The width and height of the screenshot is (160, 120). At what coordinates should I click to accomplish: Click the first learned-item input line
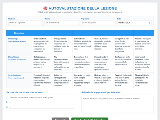coord(42,97)
